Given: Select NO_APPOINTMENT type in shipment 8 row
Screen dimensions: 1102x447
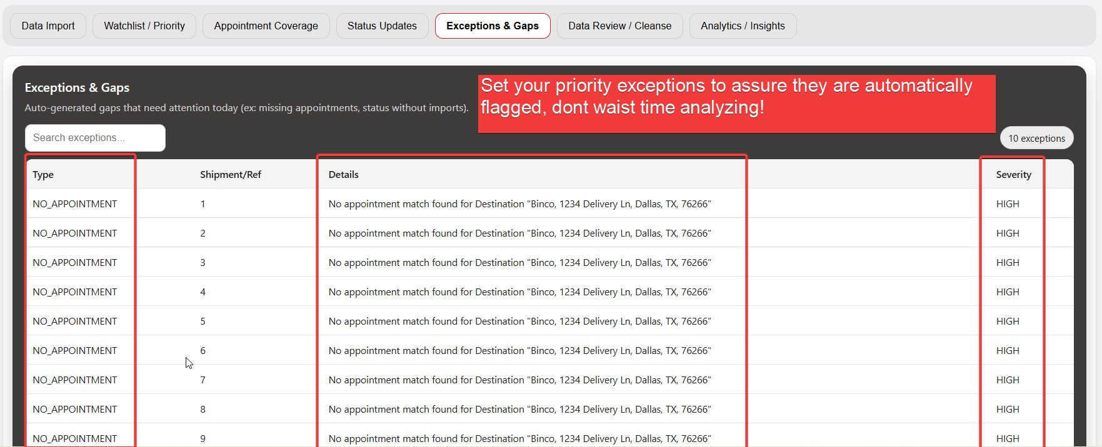Looking at the screenshot, I should coord(75,409).
